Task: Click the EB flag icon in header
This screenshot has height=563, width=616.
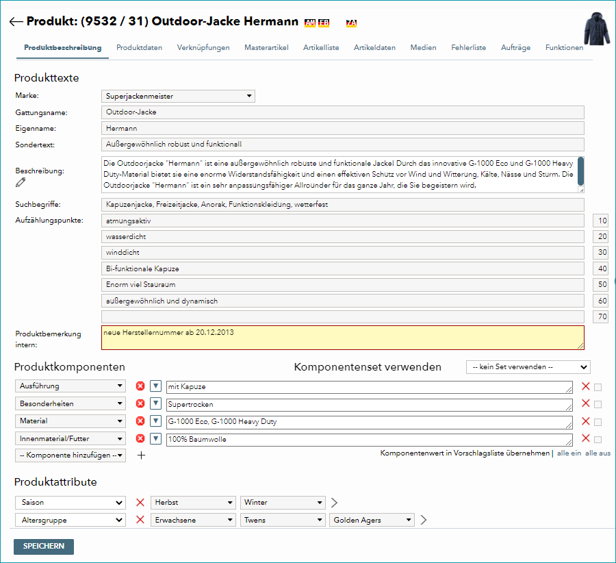Action: pyautogui.click(x=324, y=23)
